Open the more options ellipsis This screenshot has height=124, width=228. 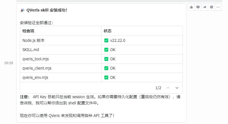click(x=218, y=7)
